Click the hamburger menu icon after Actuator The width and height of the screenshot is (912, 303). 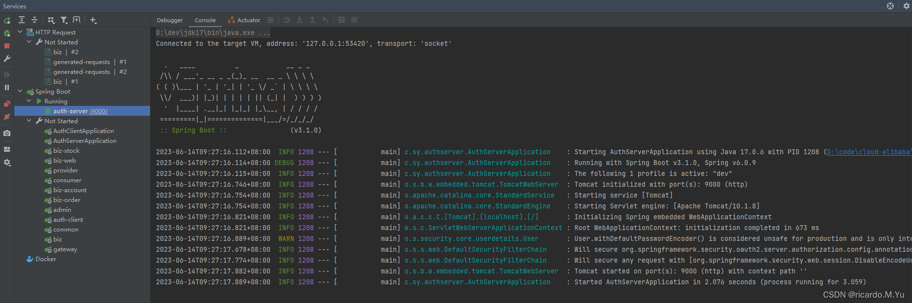click(270, 20)
